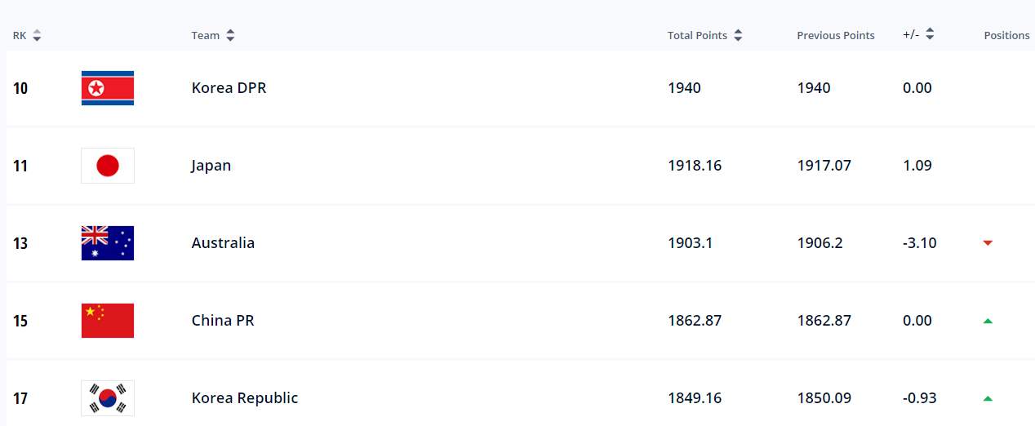Sort by +/- column arrows

click(x=930, y=35)
